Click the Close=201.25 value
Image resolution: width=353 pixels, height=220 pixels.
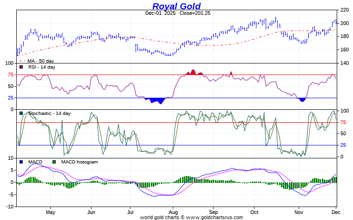(195, 13)
